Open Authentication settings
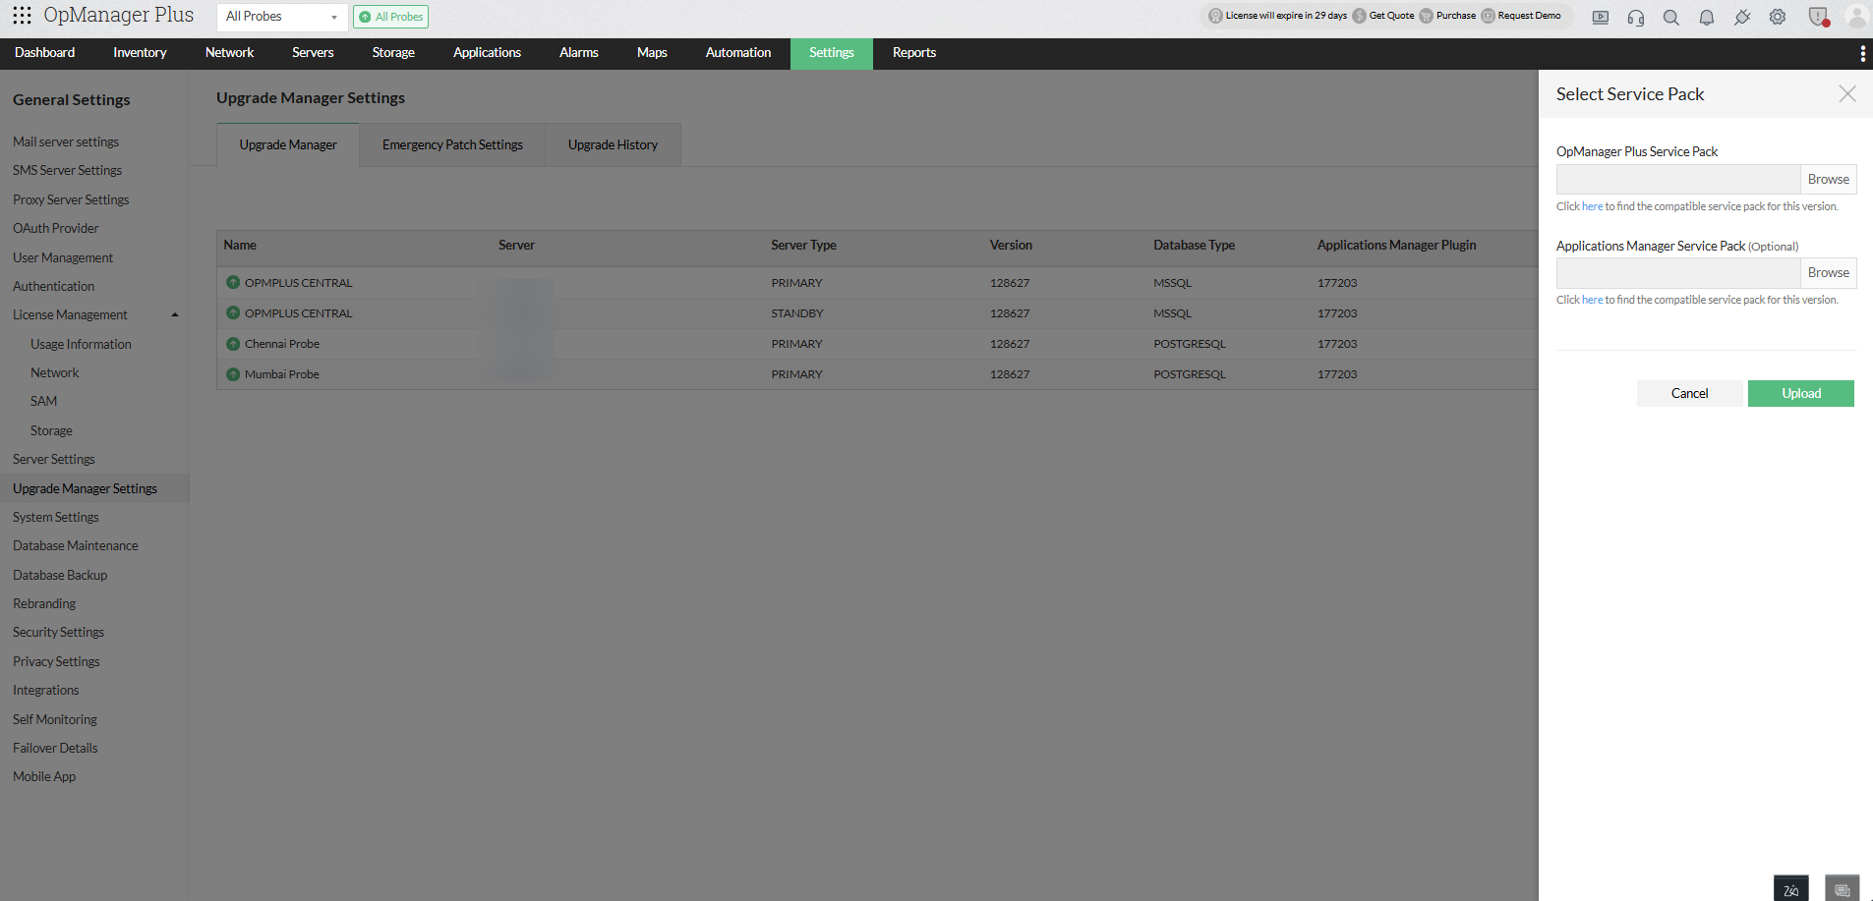This screenshot has width=1873, height=901. (54, 286)
